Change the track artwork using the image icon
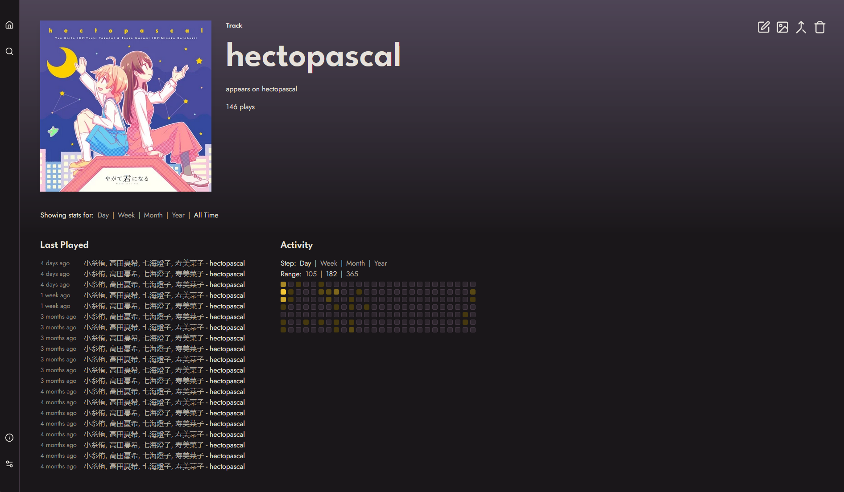 coord(782,27)
